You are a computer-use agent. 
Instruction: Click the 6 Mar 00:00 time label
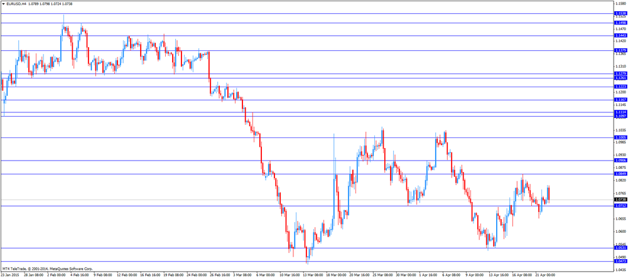tap(266, 275)
